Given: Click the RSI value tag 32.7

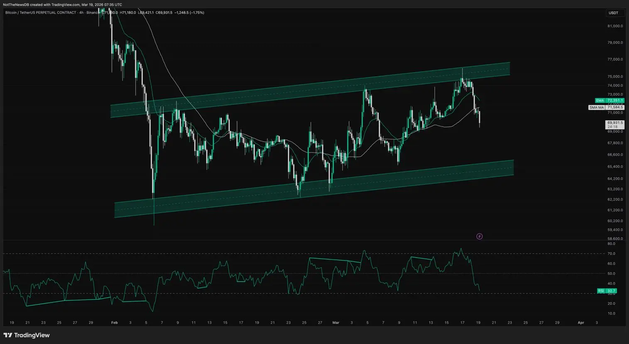Looking at the screenshot, I should (611, 291).
